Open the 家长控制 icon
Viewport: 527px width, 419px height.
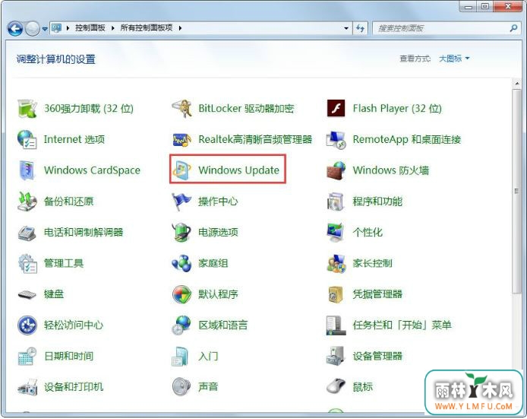tap(336, 264)
